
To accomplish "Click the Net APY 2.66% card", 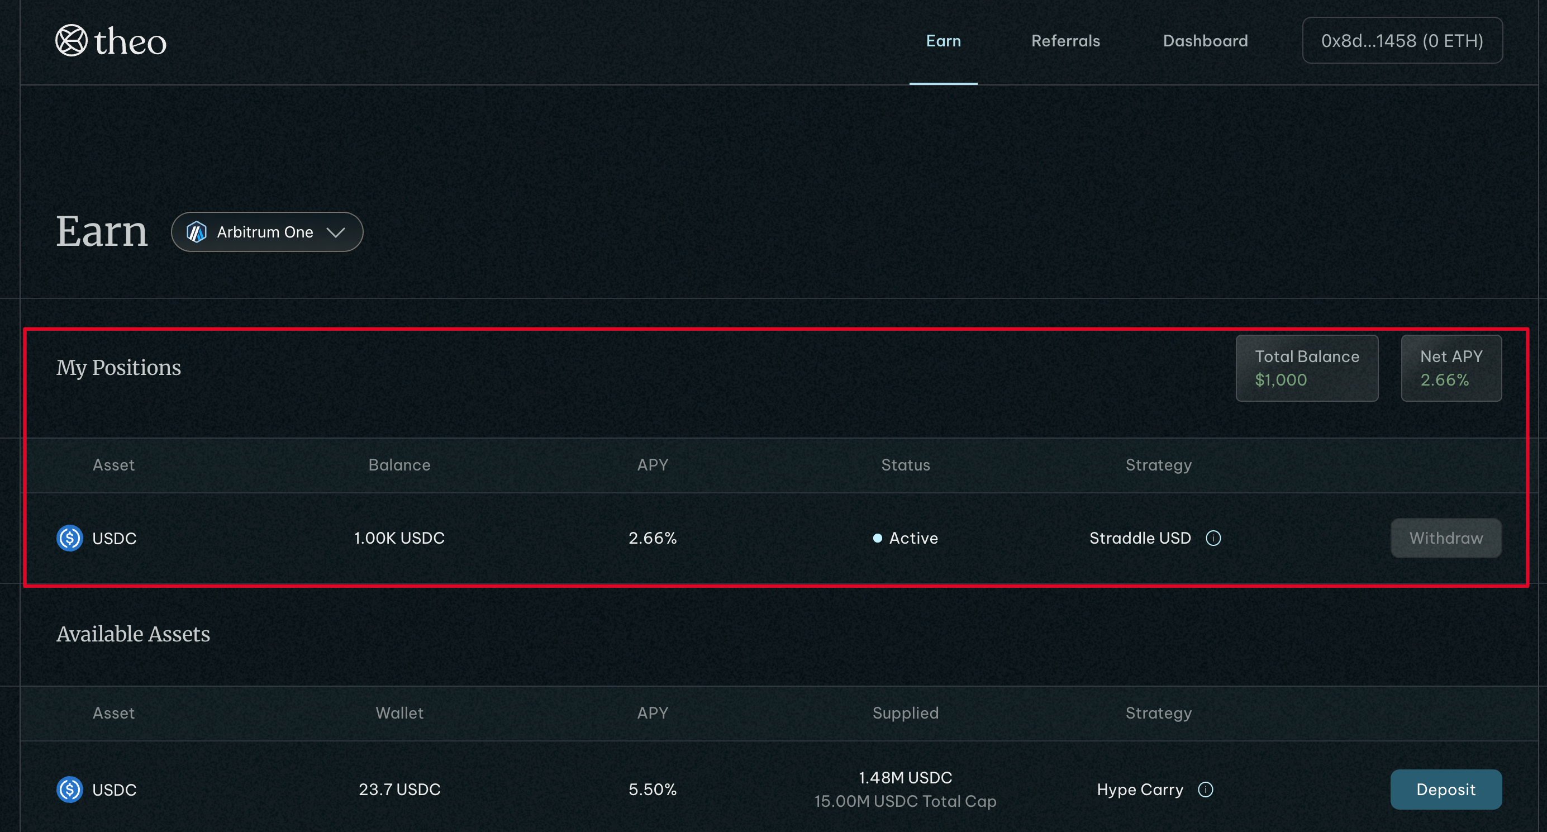I will (1450, 368).
